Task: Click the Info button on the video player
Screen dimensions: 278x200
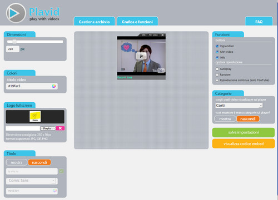Action: (143, 35)
